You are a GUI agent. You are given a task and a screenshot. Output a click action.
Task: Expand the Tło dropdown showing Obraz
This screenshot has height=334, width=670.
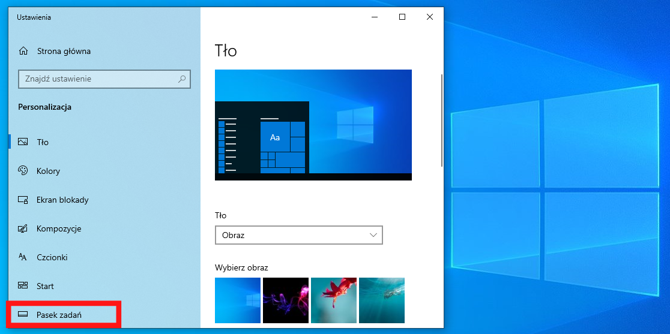tap(299, 235)
